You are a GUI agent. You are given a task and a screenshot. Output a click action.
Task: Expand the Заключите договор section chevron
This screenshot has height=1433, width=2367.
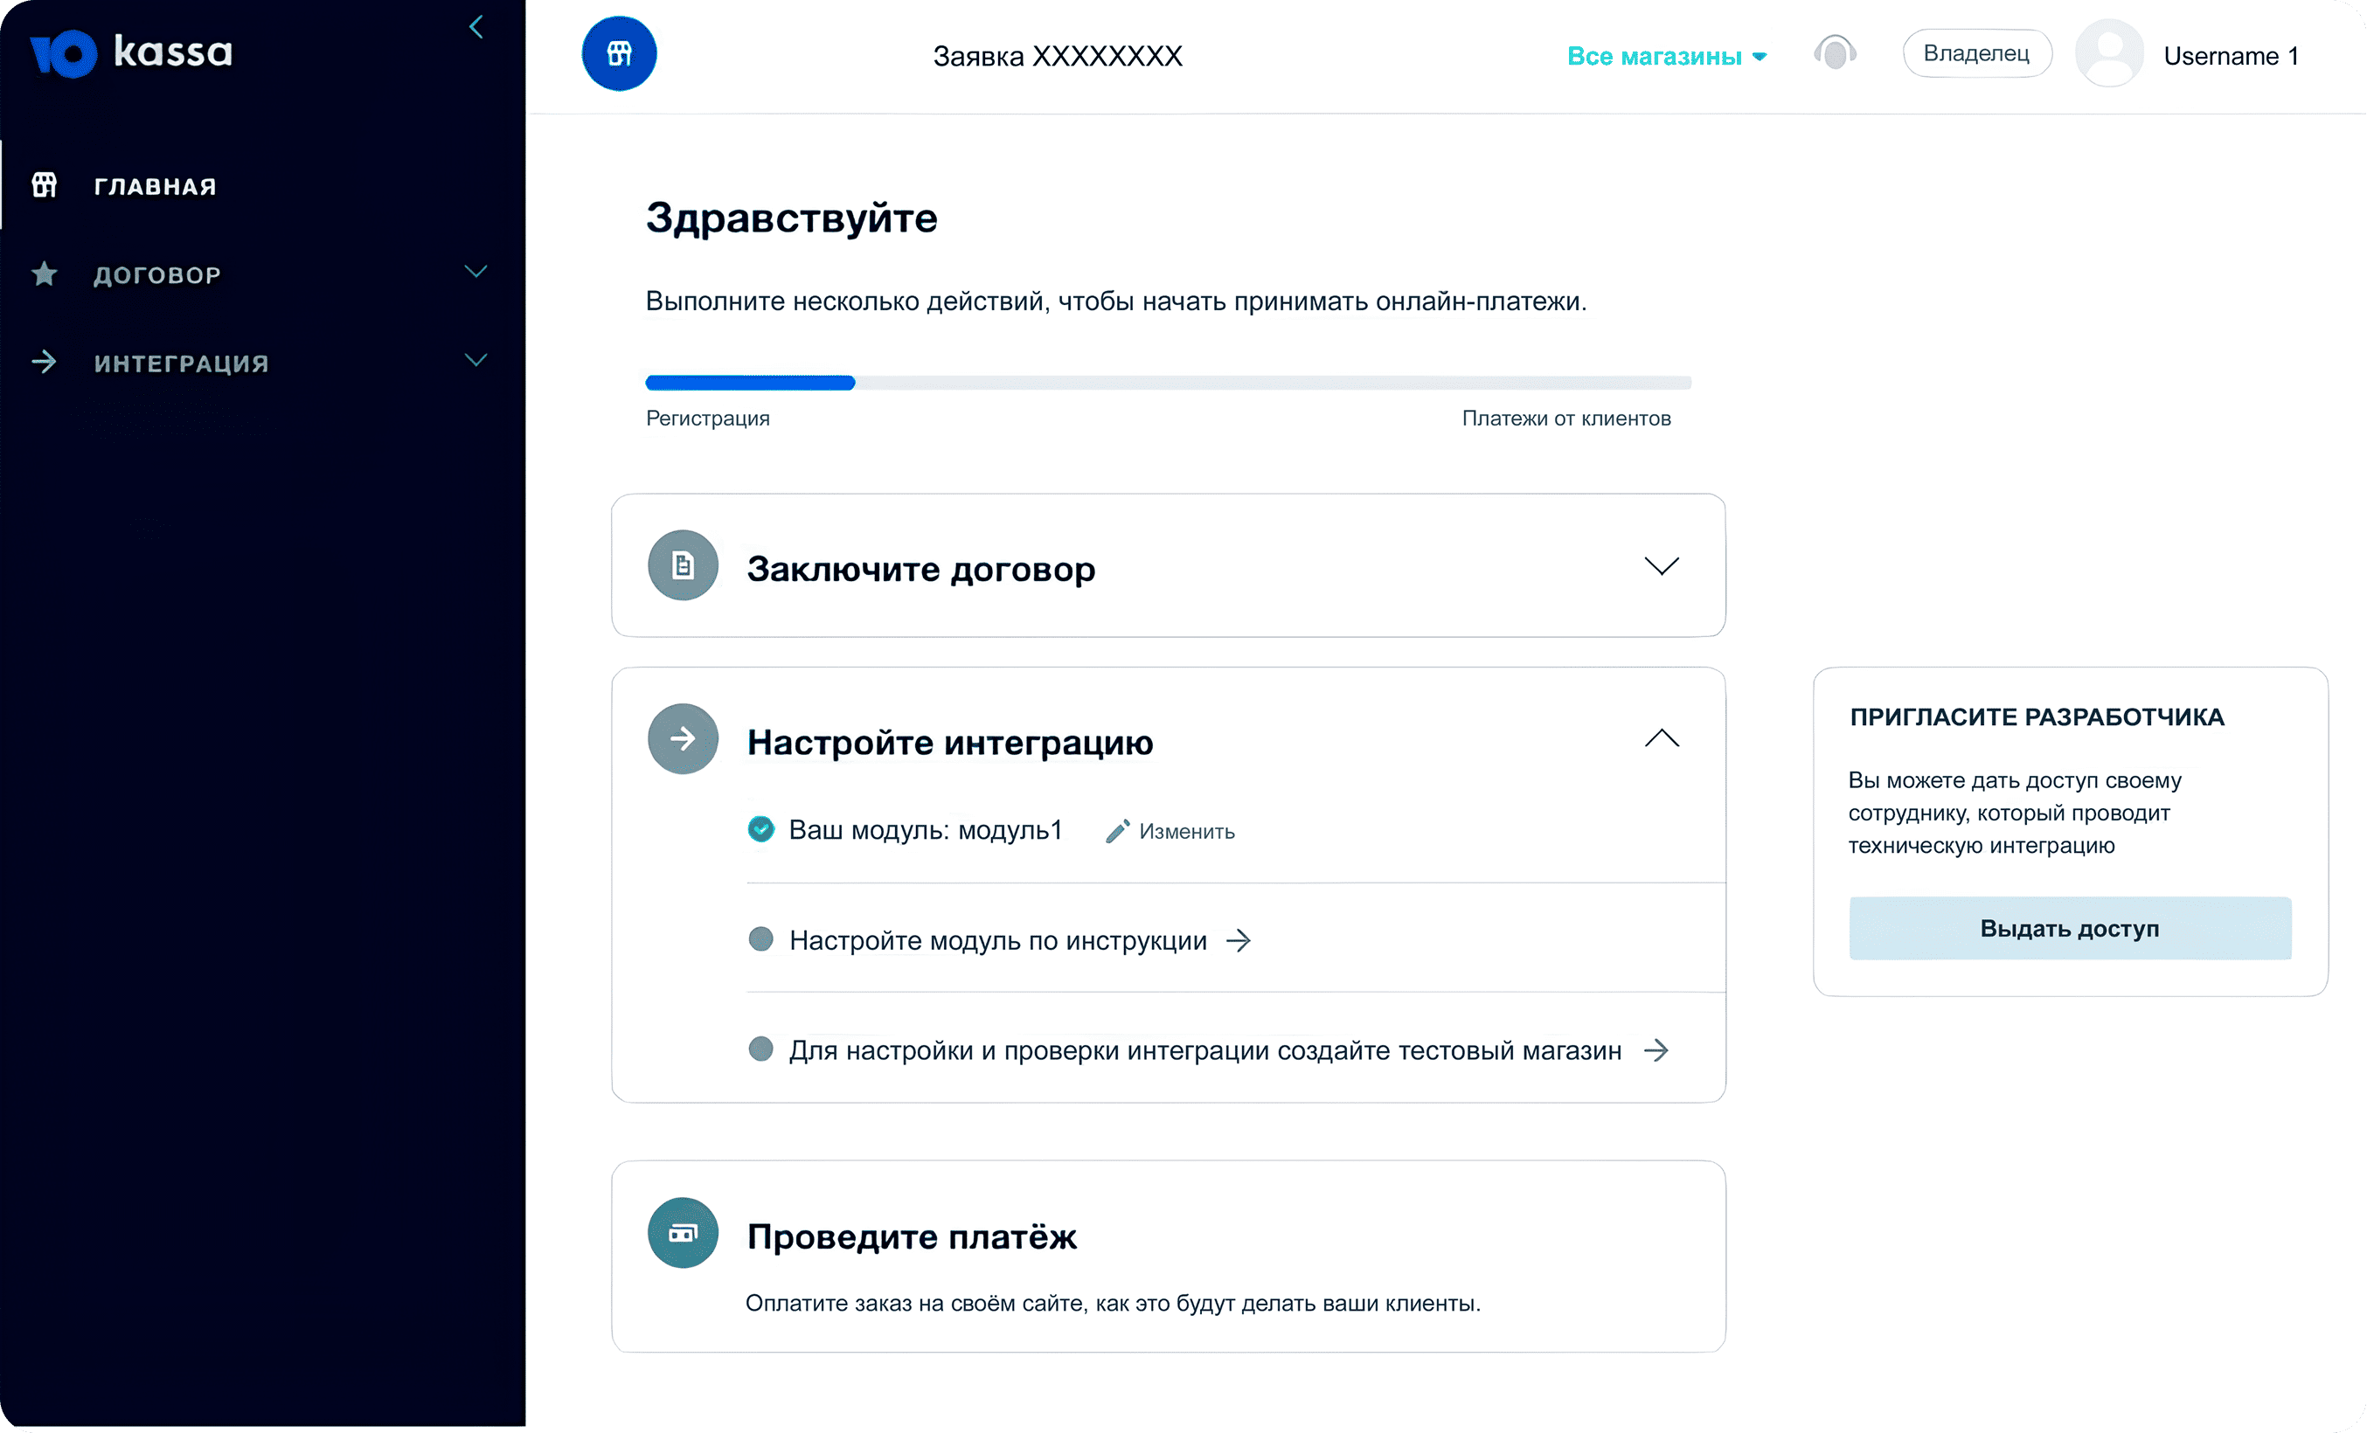[x=1662, y=565]
